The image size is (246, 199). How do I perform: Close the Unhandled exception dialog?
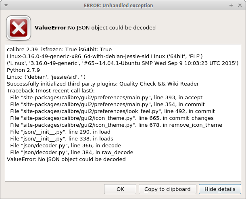(240, 6)
